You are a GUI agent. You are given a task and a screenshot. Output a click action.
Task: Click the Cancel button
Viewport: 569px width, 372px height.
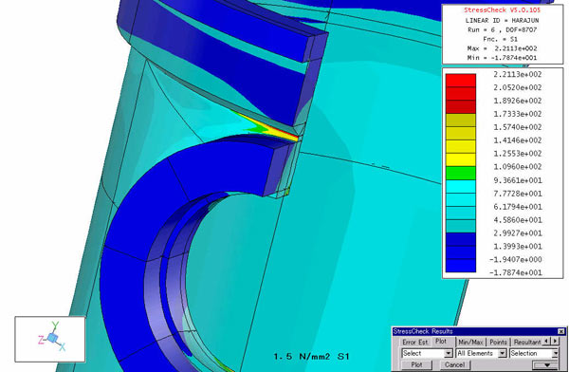coord(454,364)
